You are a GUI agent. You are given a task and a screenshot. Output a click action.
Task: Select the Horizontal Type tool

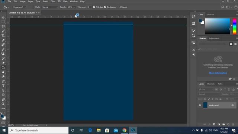3,86
